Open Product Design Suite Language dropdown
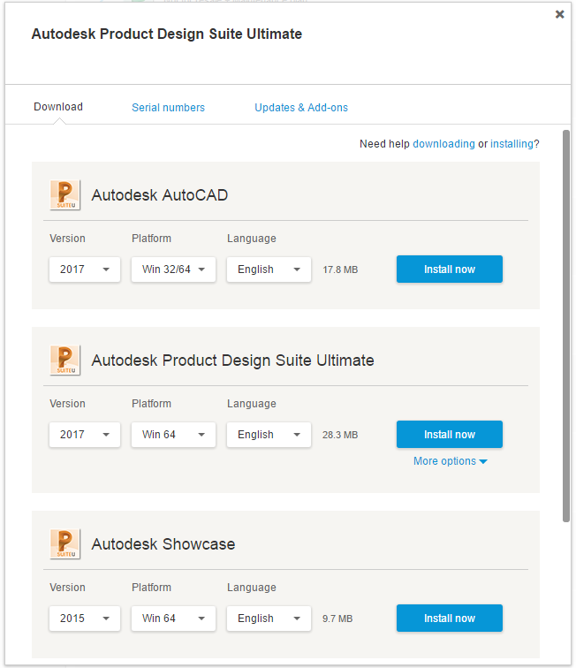This screenshot has height=668, width=576. pos(269,435)
